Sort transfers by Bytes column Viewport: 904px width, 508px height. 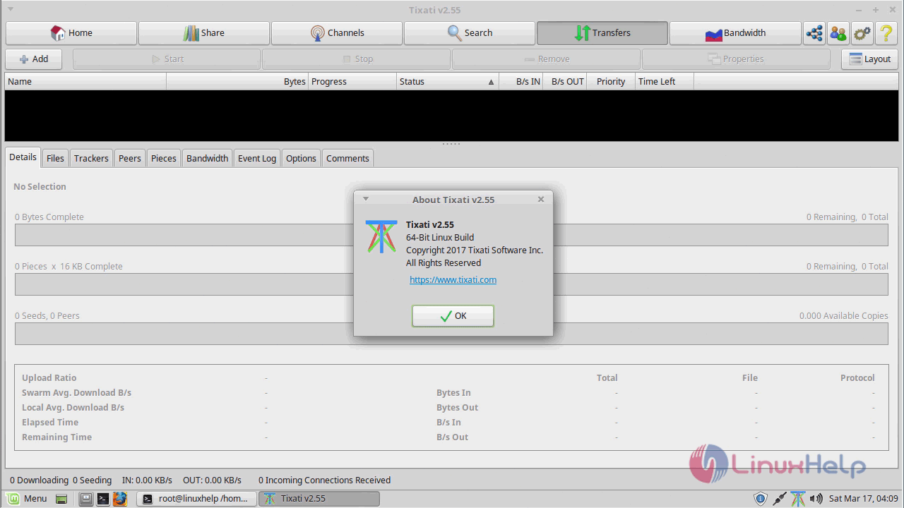237,82
